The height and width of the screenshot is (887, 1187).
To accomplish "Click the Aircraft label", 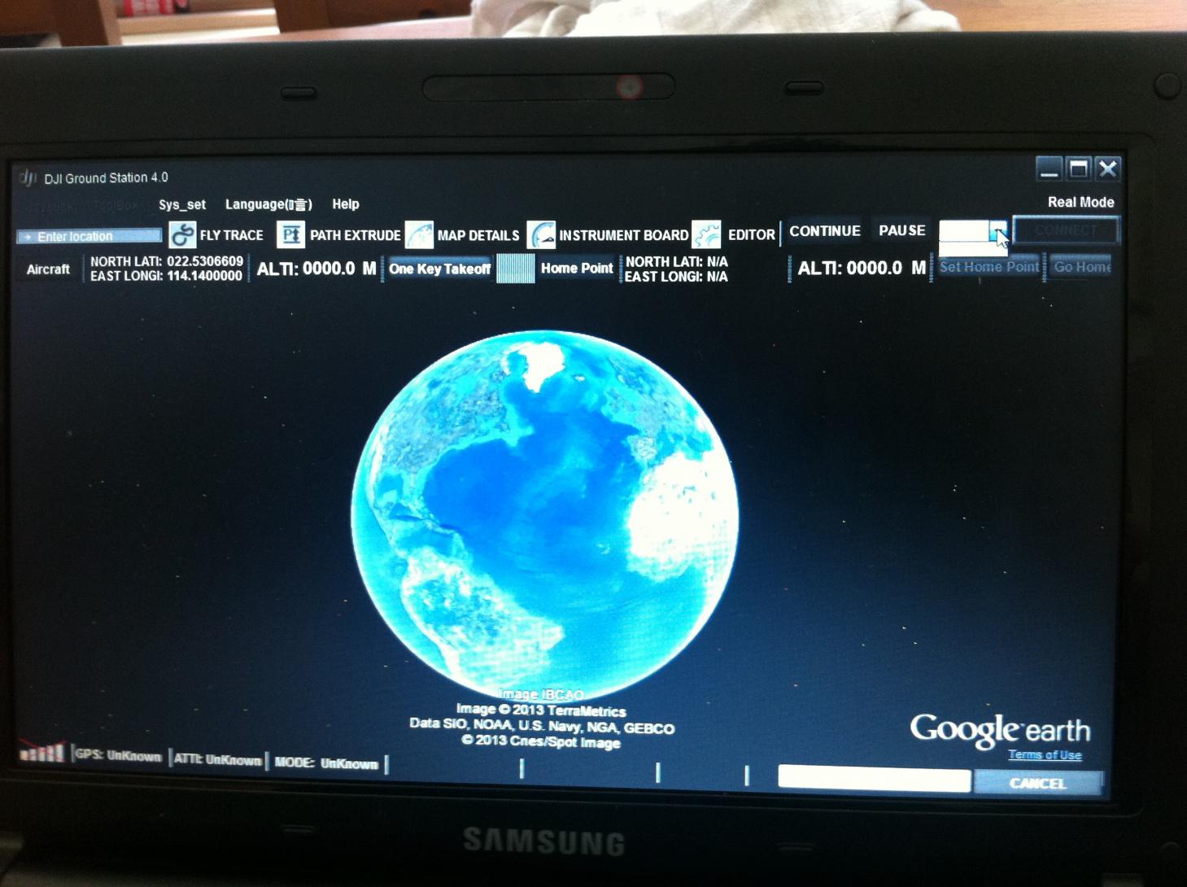I will [x=48, y=269].
